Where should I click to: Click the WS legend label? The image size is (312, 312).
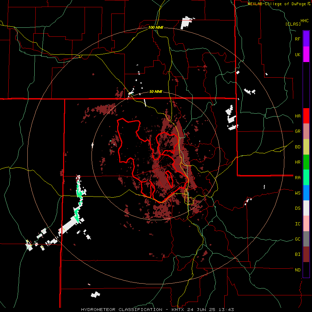click(x=297, y=193)
